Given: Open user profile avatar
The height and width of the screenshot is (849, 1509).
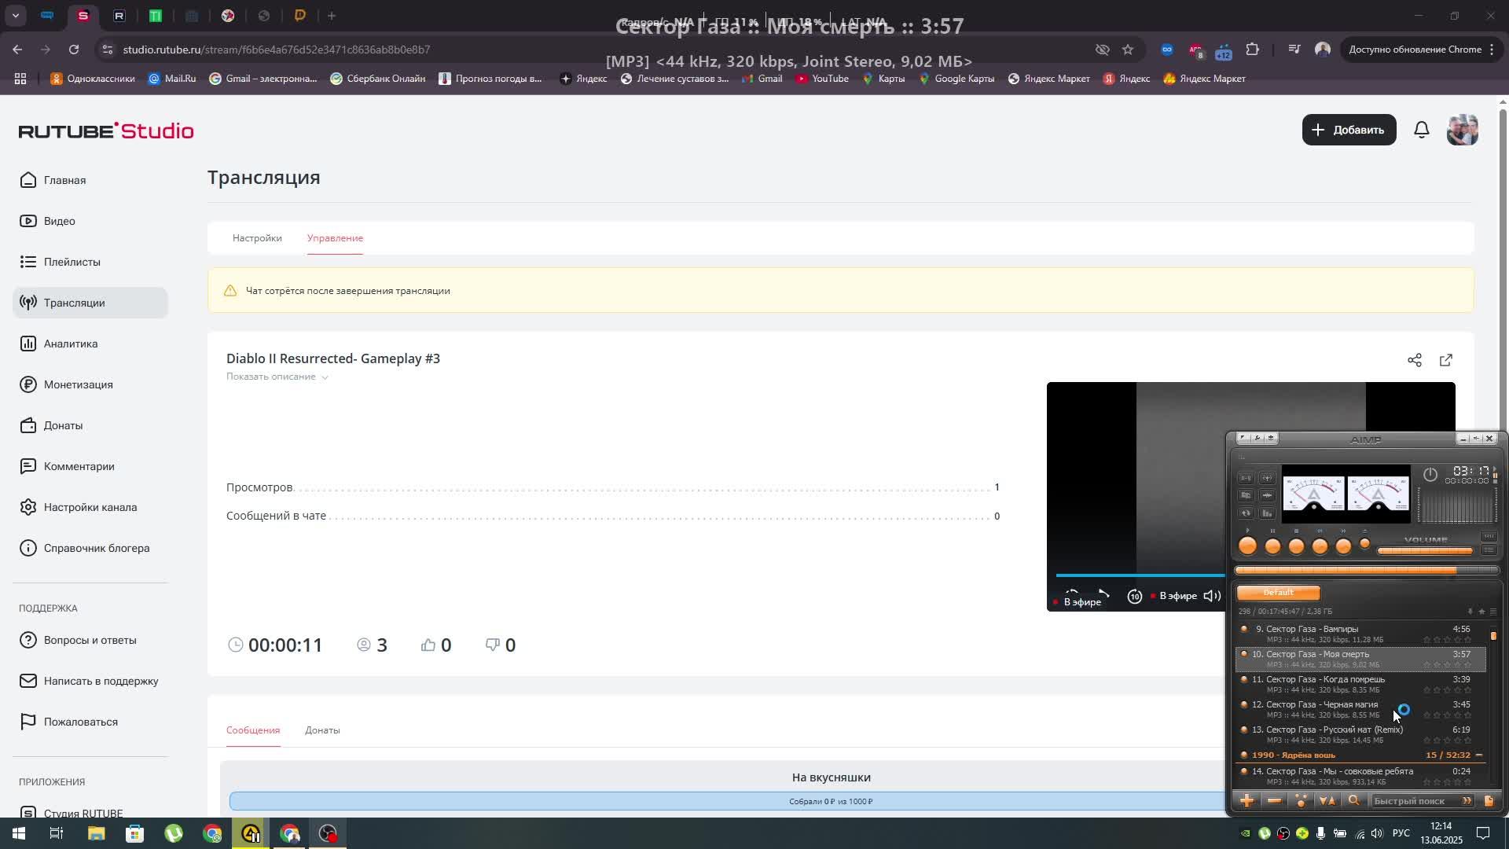Looking at the screenshot, I should [x=1462, y=130].
